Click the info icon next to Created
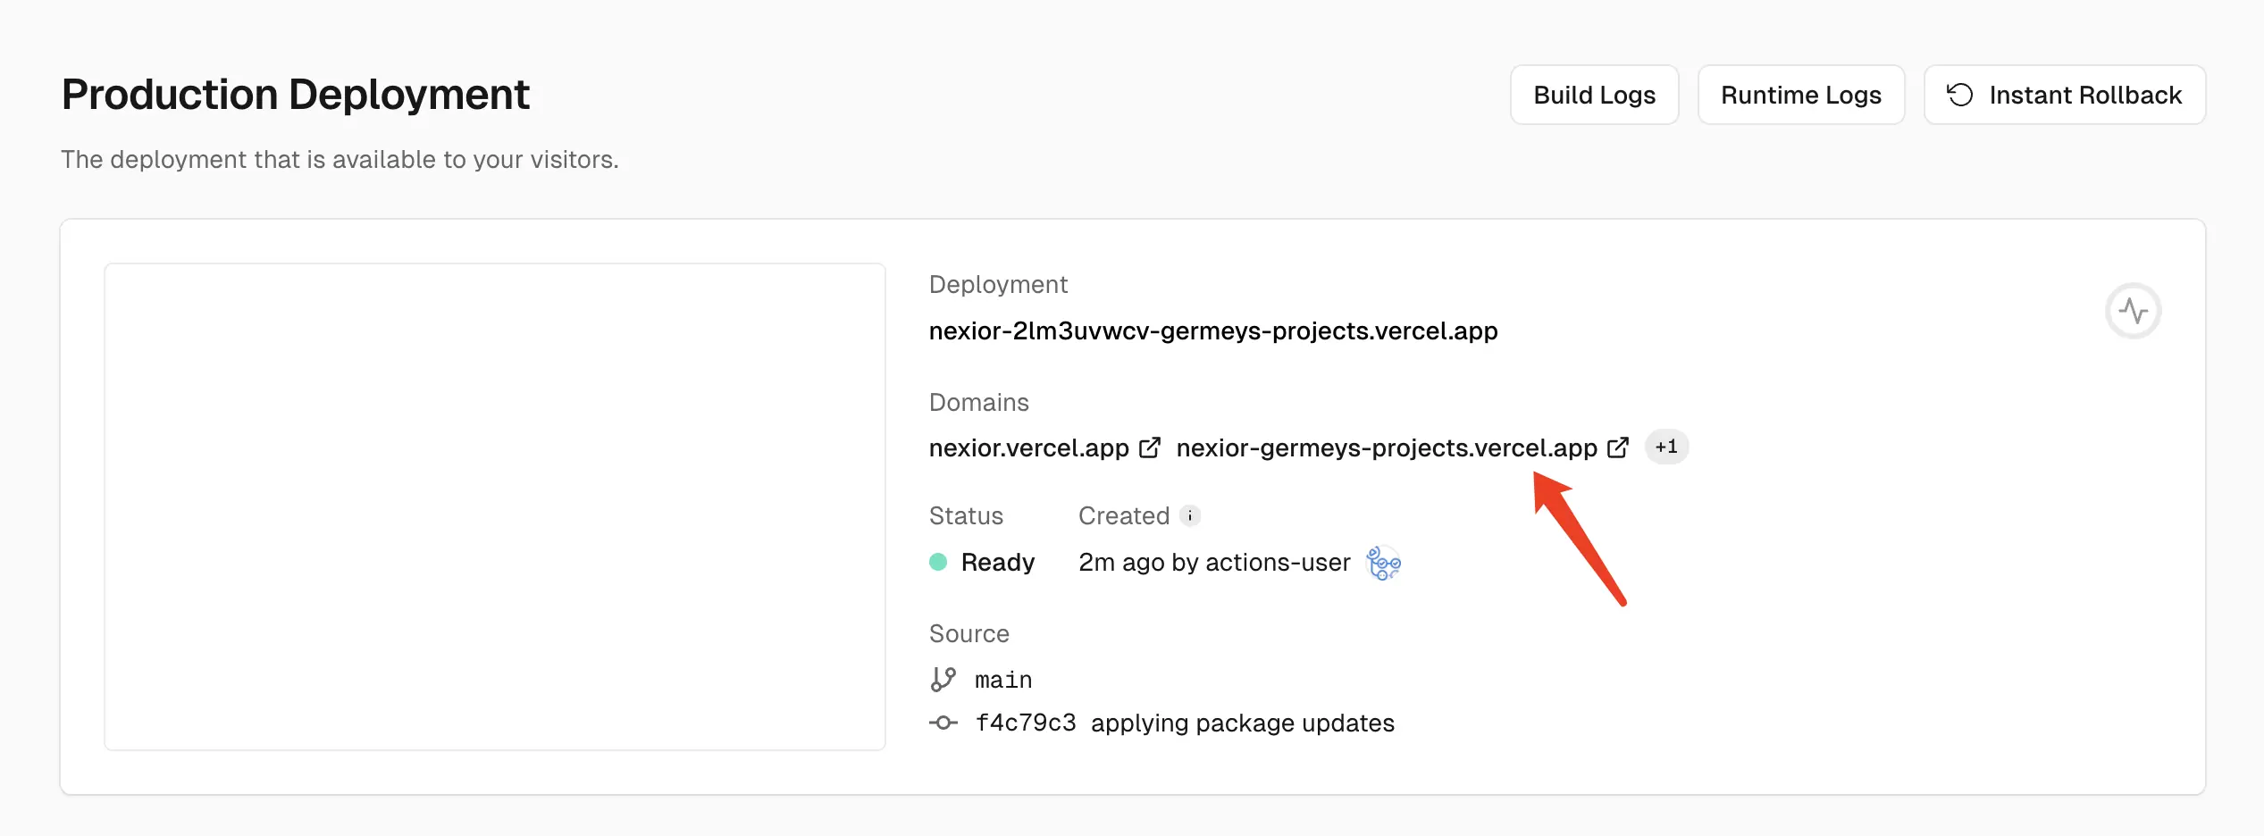 (1190, 515)
